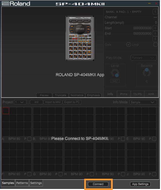Click the Start value 0000000000
This screenshot has width=161, height=190.
[x=142, y=28]
